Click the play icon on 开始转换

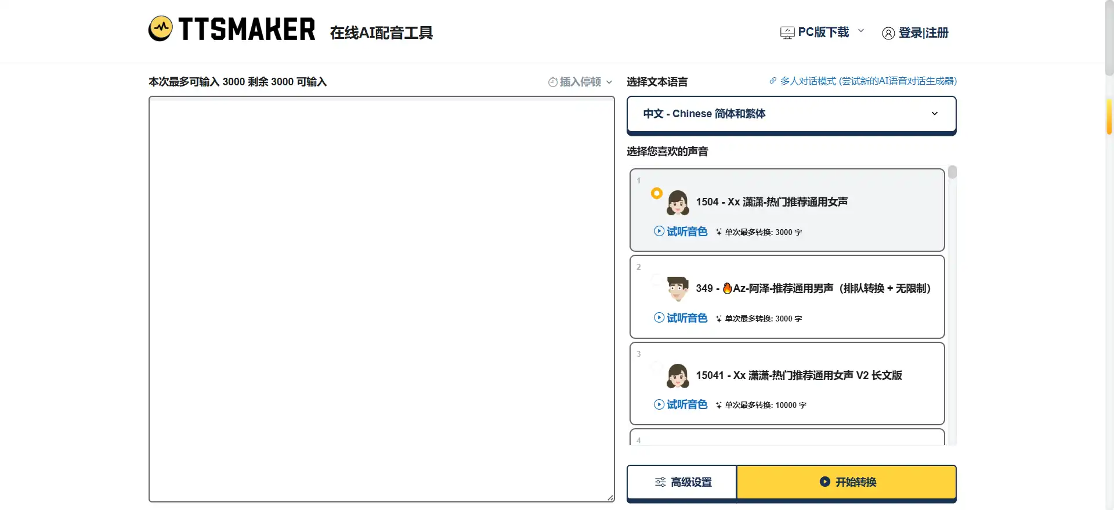click(824, 482)
